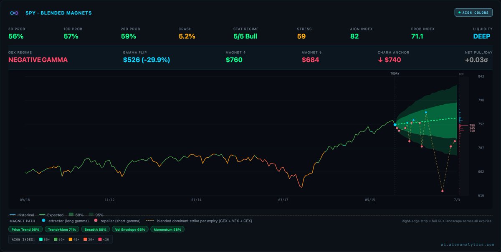Click the 20+ AION index swatch
The width and height of the screenshot is (501, 252).
pos(85,239)
